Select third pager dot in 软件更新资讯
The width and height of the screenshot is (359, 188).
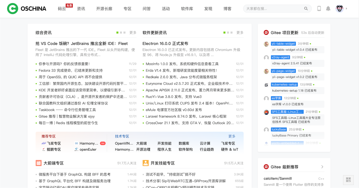click(232, 33)
